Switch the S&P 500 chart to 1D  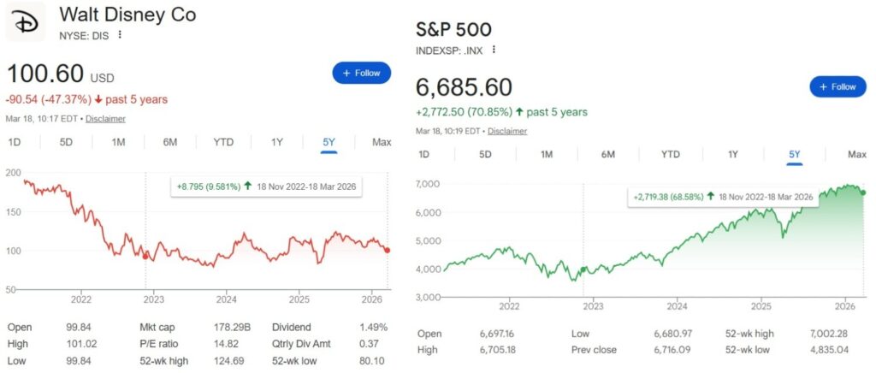pos(423,155)
